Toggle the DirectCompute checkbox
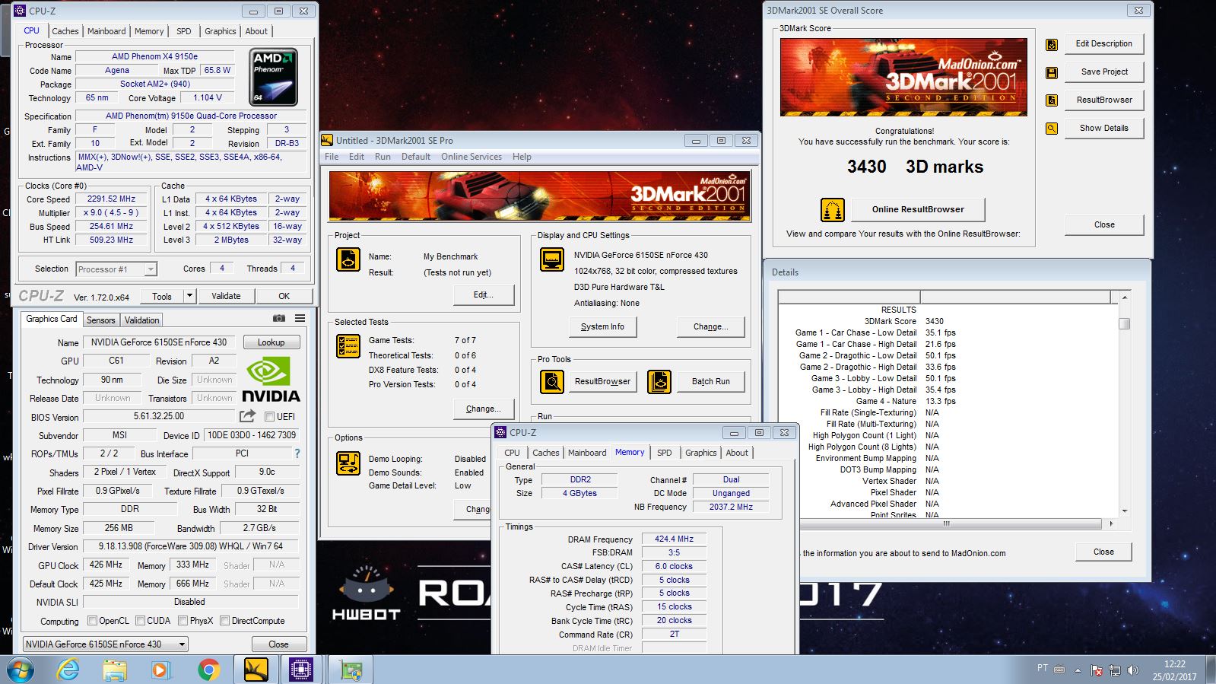 click(x=224, y=621)
